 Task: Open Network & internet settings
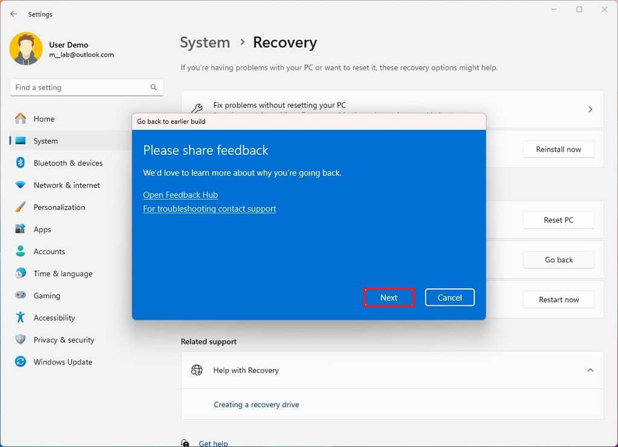click(x=68, y=185)
